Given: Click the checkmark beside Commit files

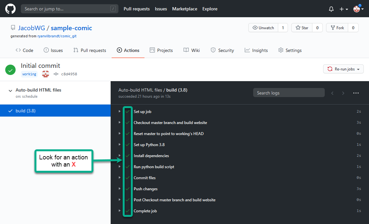Looking at the screenshot, I should [128, 178].
